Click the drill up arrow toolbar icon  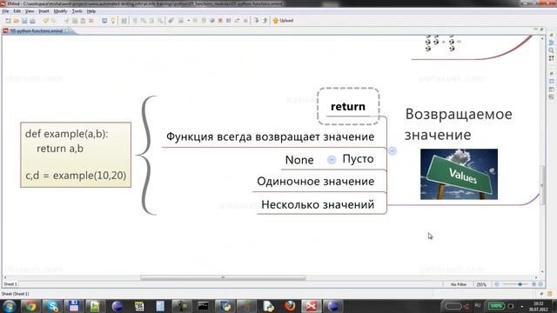[x=265, y=21]
